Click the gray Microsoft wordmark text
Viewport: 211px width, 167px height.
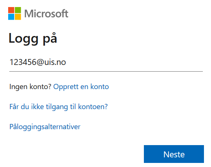46,14
